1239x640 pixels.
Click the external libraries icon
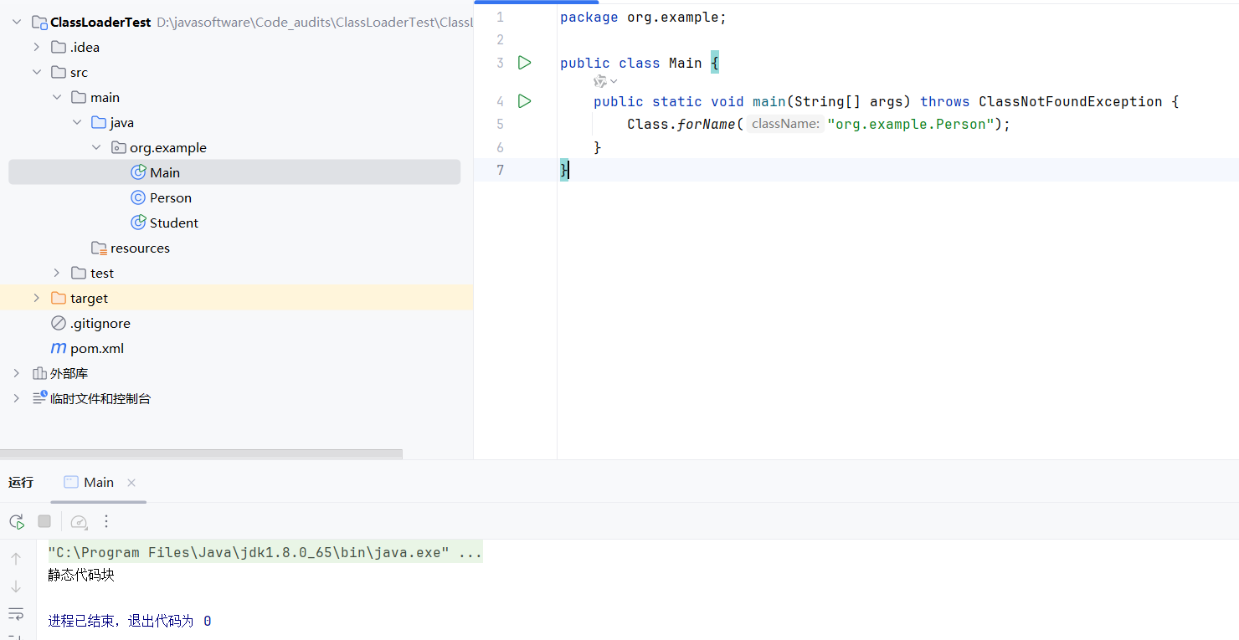click(39, 373)
